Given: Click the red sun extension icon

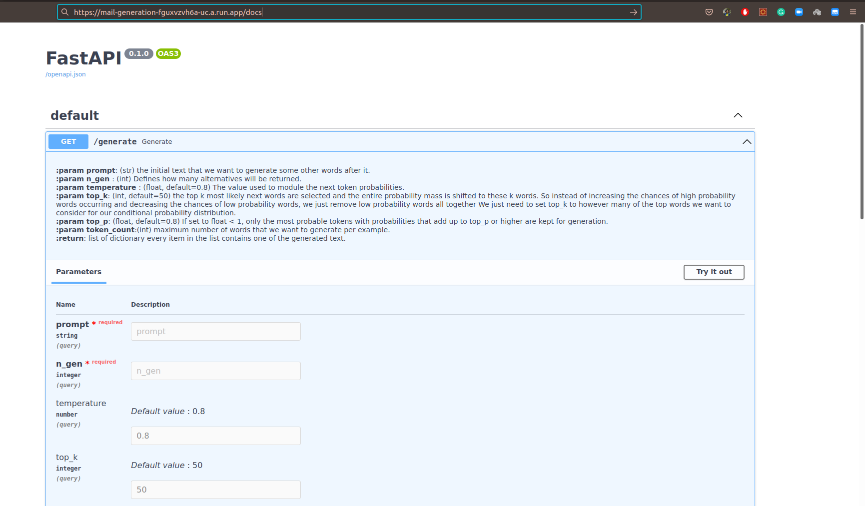Looking at the screenshot, I should click(763, 12).
